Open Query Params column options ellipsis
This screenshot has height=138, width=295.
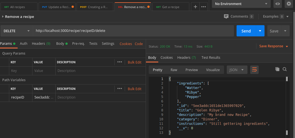coord(120,62)
